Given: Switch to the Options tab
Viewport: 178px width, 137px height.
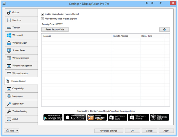Looking at the screenshot, I should point(21,13).
